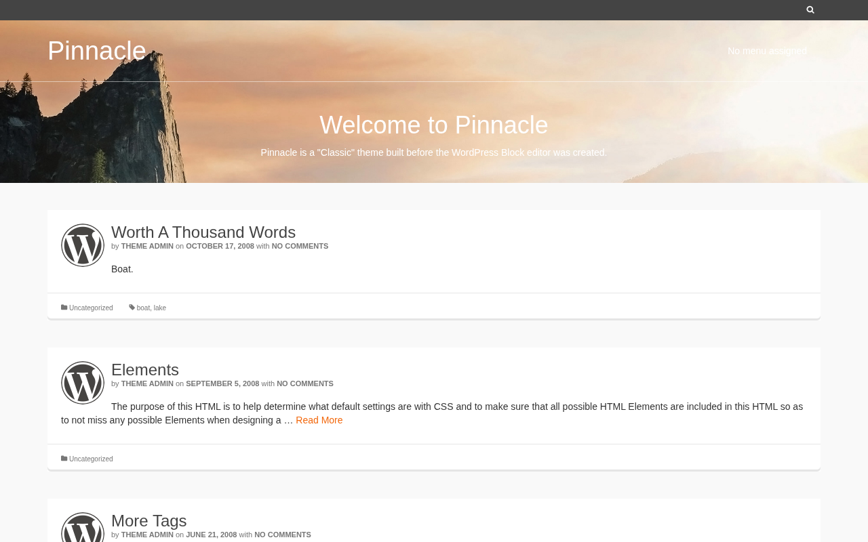The height and width of the screenshot is (542, 868).
Task: Open the search icon in top bar
Action: coord(810,9)
